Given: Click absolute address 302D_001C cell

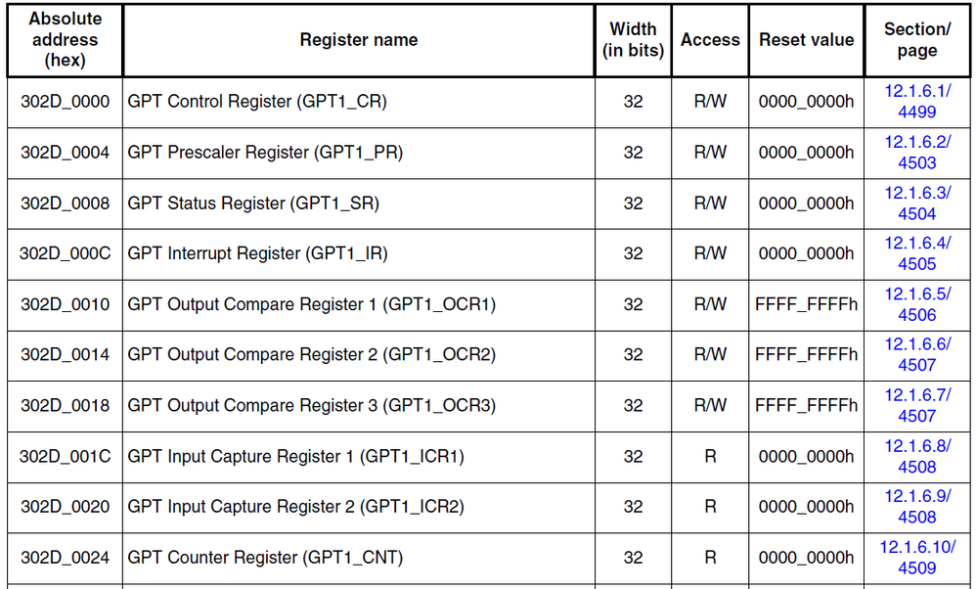Looking at the screenshot, I should 65,456.
